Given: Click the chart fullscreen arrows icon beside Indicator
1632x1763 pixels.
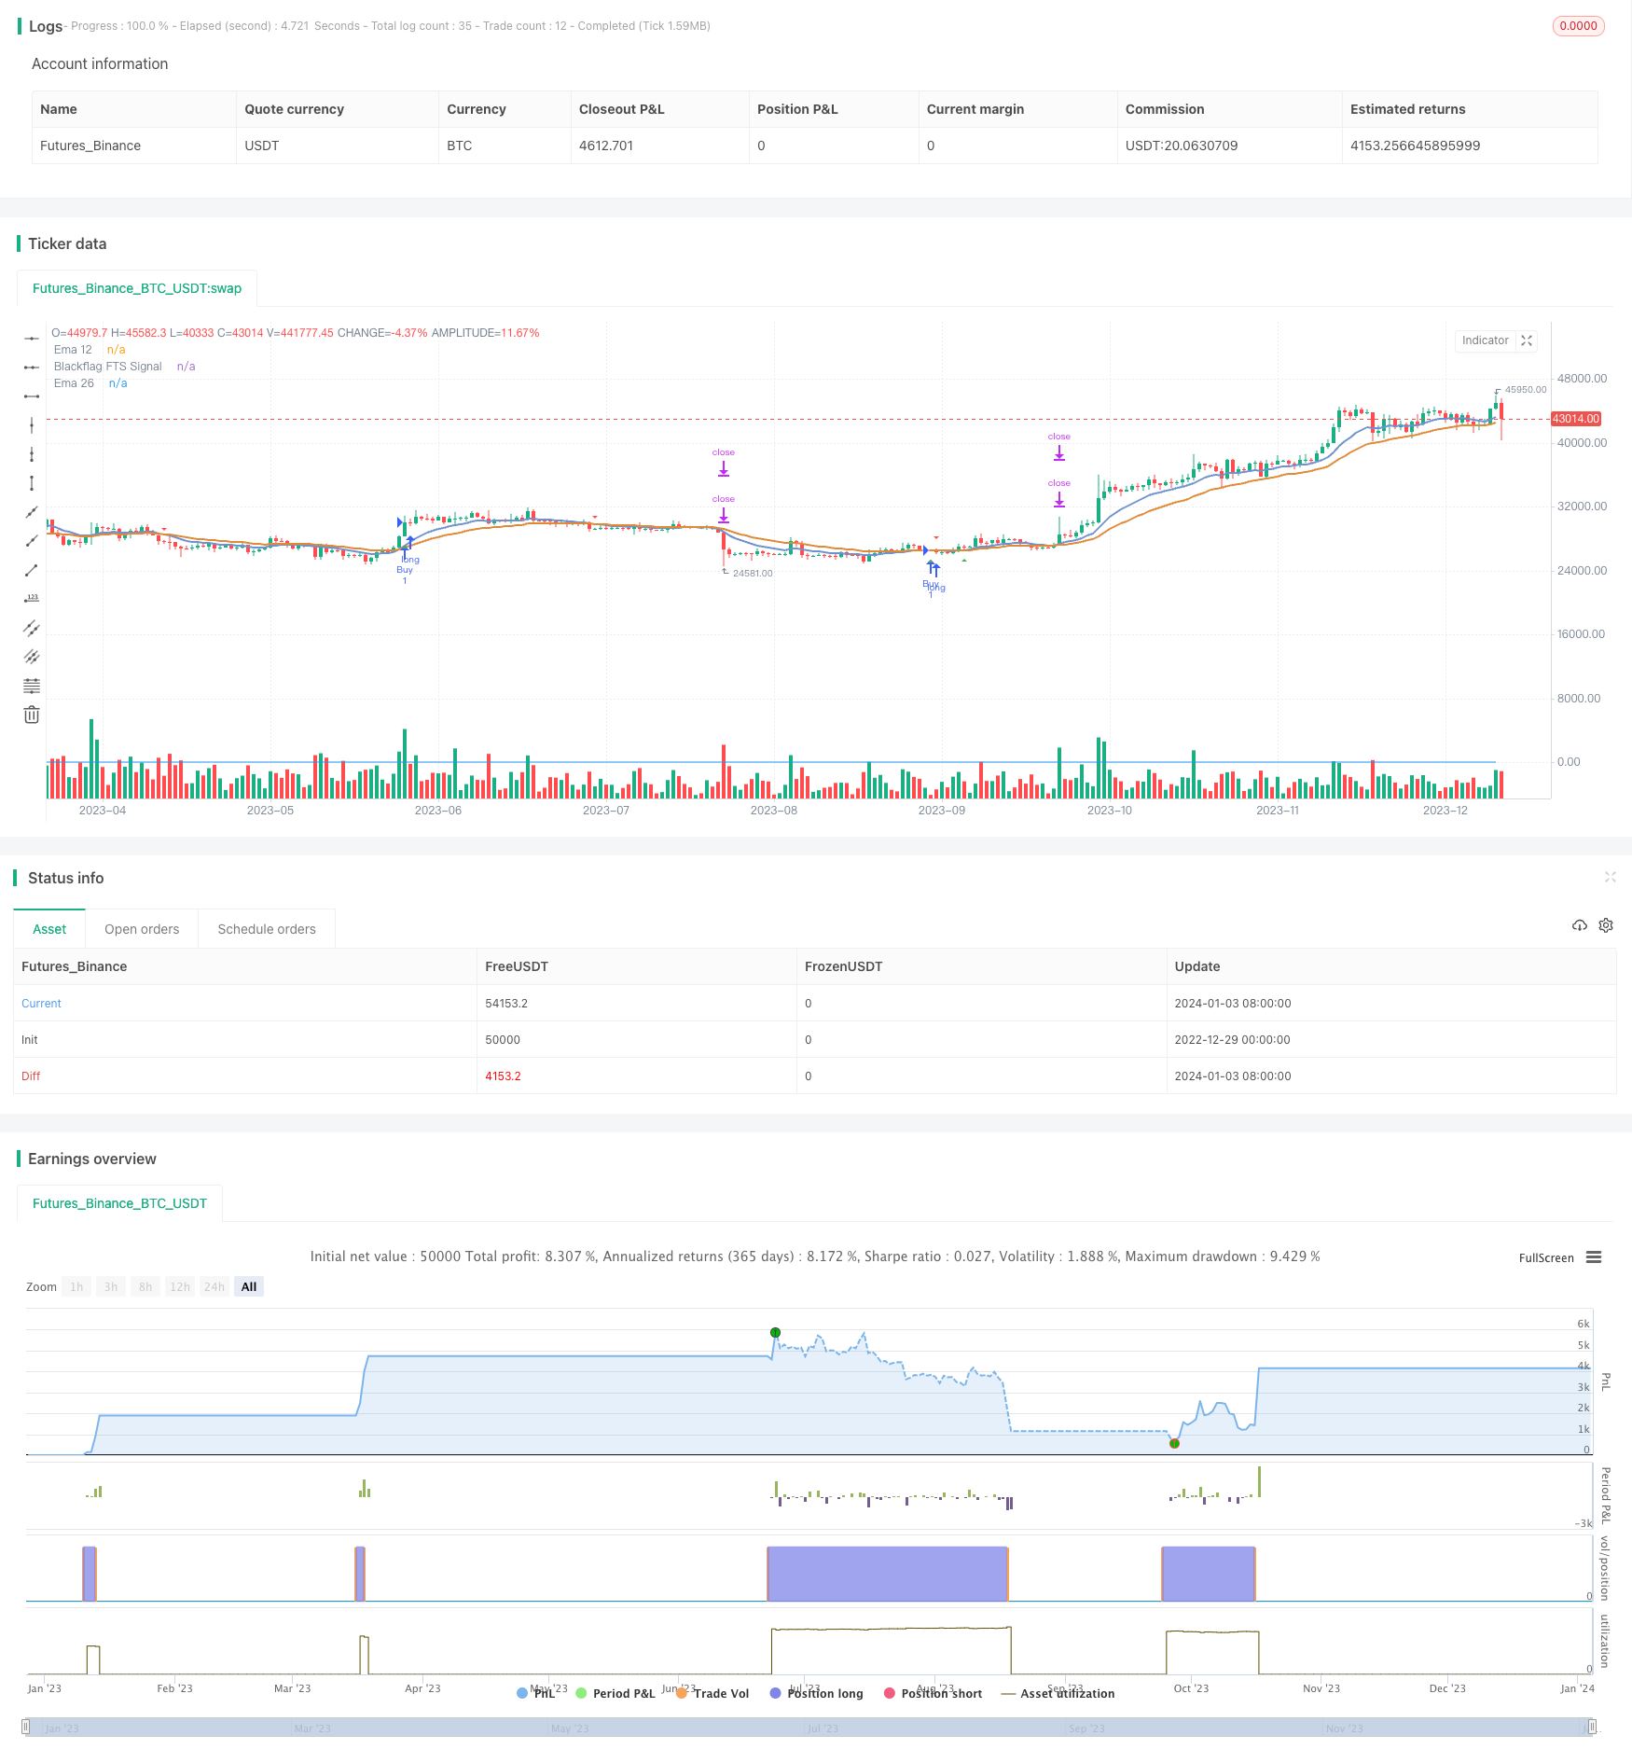Looking at the screenshot, I should (x=1527, y=340).
